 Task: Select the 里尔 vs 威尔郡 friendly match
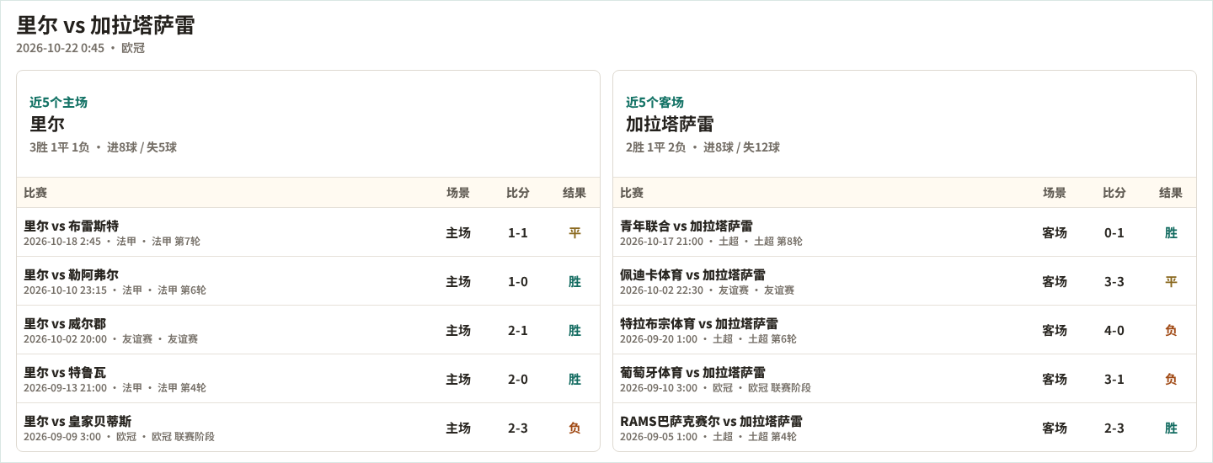tap(308, 330)
